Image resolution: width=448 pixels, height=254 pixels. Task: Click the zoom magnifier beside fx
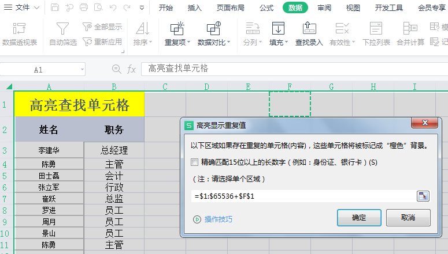117,69
